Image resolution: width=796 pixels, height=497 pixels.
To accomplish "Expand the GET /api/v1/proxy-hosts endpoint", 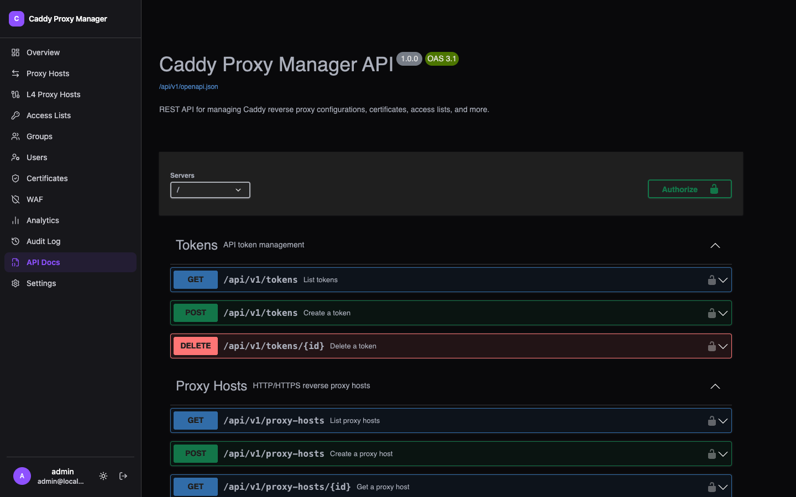I will pyautogui.click(x=723, y=421).
